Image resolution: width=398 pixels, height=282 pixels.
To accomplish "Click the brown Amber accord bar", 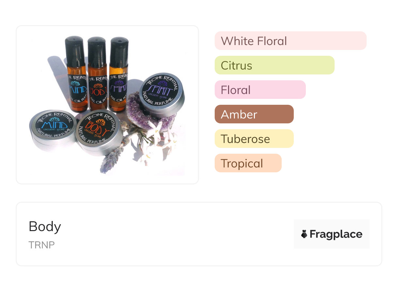I will 254,114.
